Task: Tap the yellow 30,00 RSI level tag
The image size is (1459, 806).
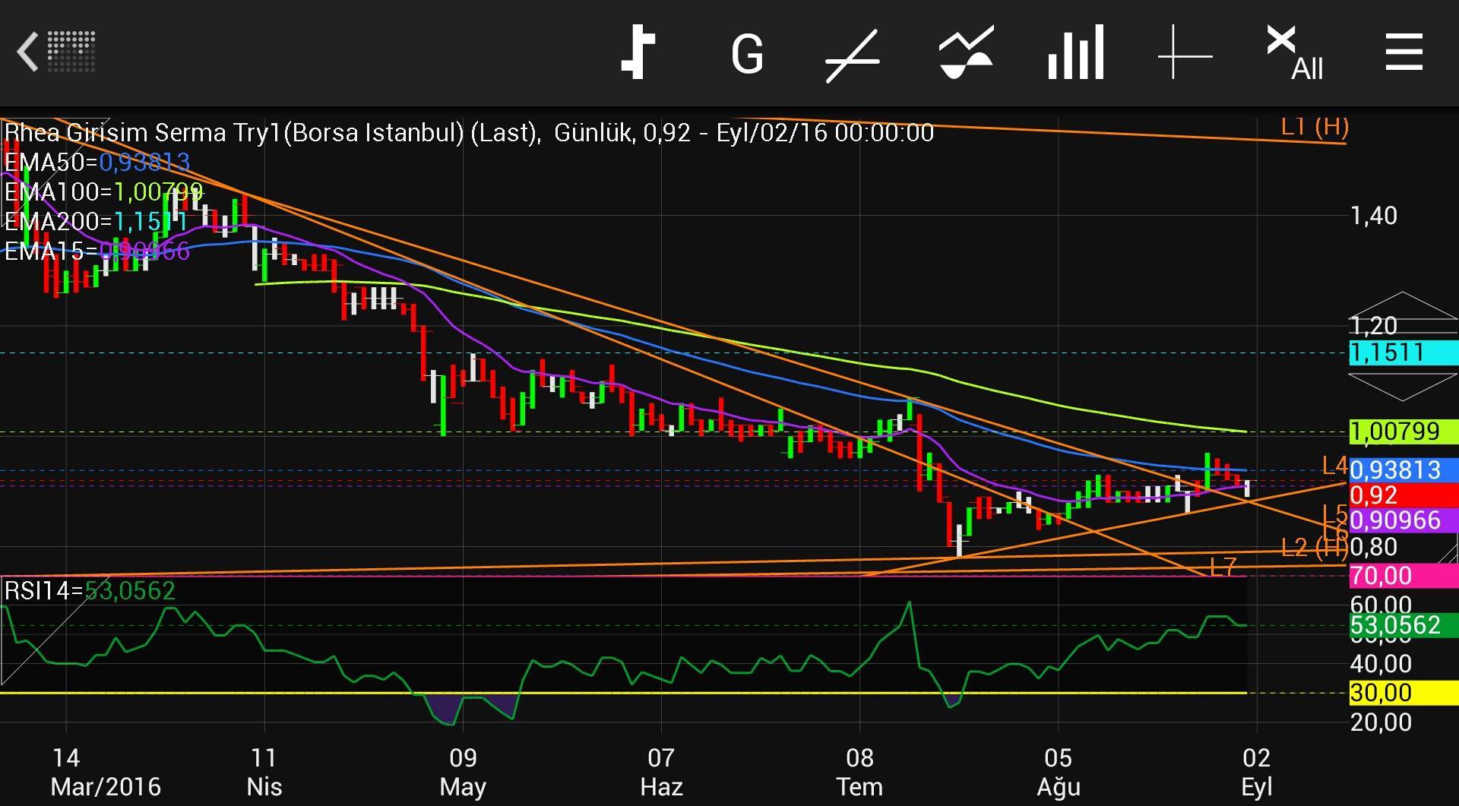Action: [1402, 693]
